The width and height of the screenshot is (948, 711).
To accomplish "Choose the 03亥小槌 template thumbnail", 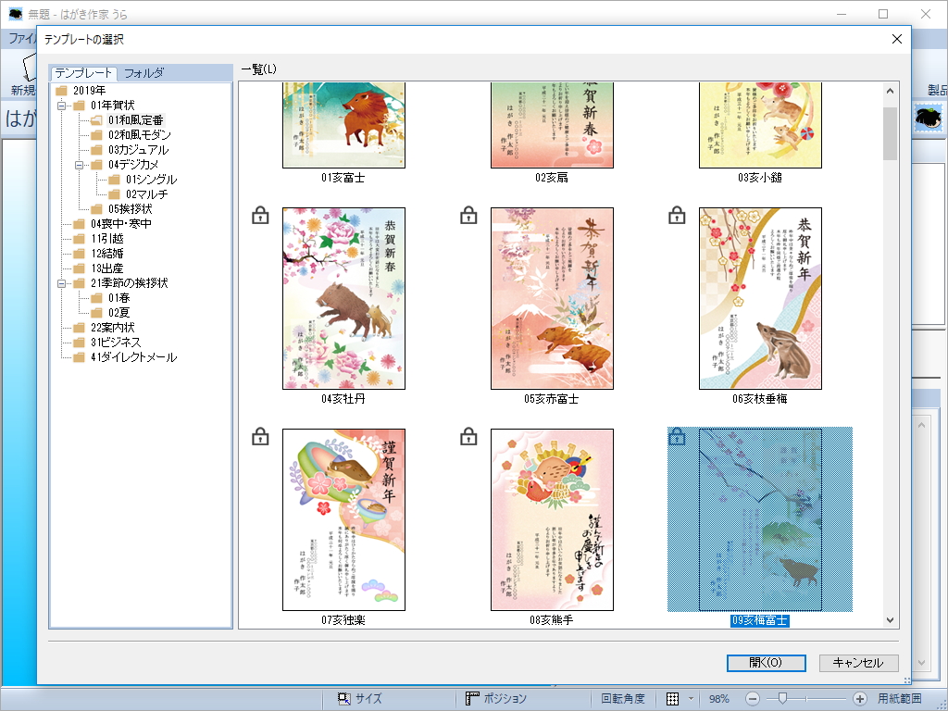I will (x=761, y=125).
